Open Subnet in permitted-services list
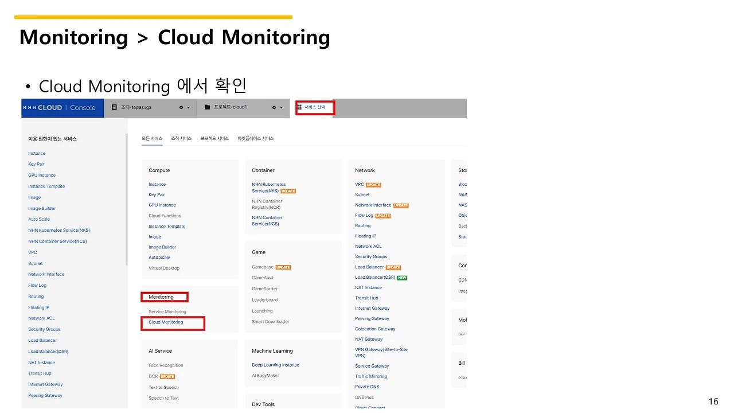 (36, 263)
